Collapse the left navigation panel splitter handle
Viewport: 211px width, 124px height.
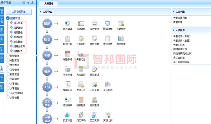(36, 56)
